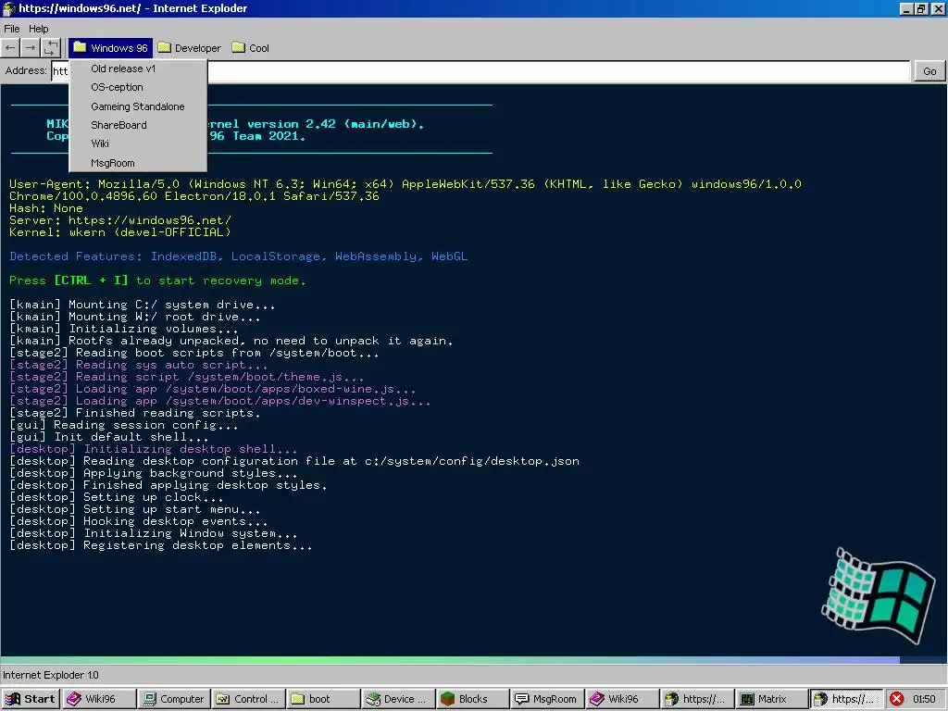The width and height of the screenshot is (948, 711).
Task: Select Gameing Standalone menu item
Action: pos(138,106)
